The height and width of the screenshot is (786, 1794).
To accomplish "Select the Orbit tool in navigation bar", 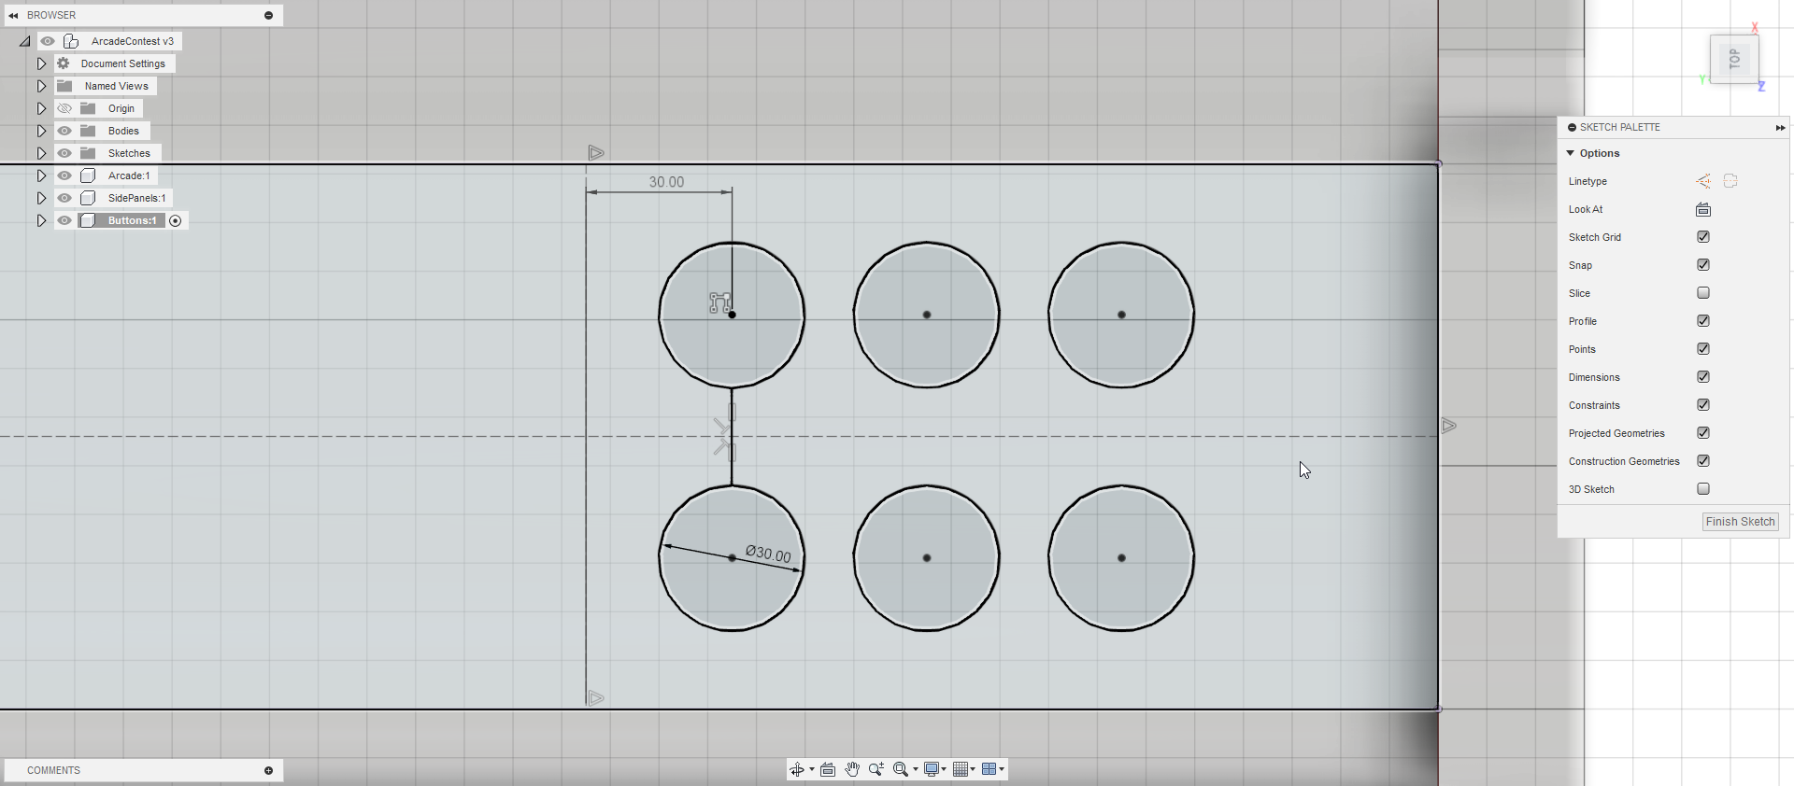I will pos(797,769).
